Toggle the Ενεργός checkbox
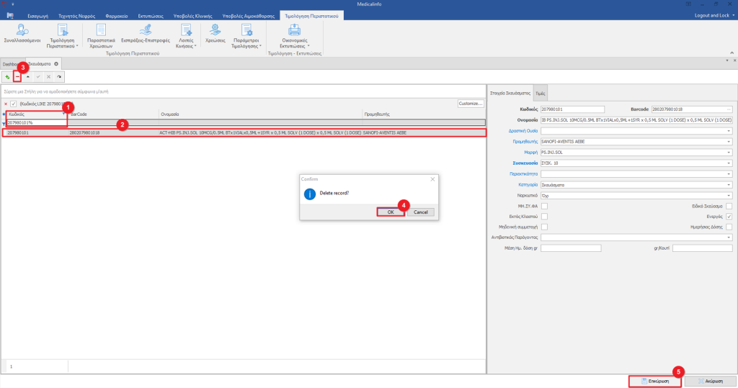 pos(729,215)
